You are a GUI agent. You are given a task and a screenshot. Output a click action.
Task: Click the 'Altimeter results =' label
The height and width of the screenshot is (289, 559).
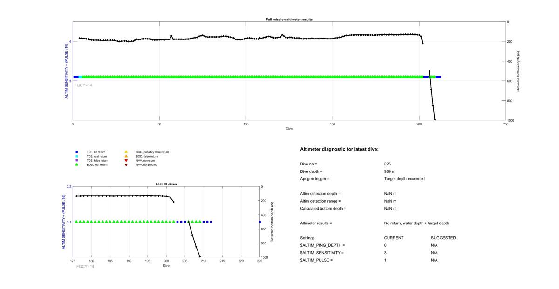(316, 223)
